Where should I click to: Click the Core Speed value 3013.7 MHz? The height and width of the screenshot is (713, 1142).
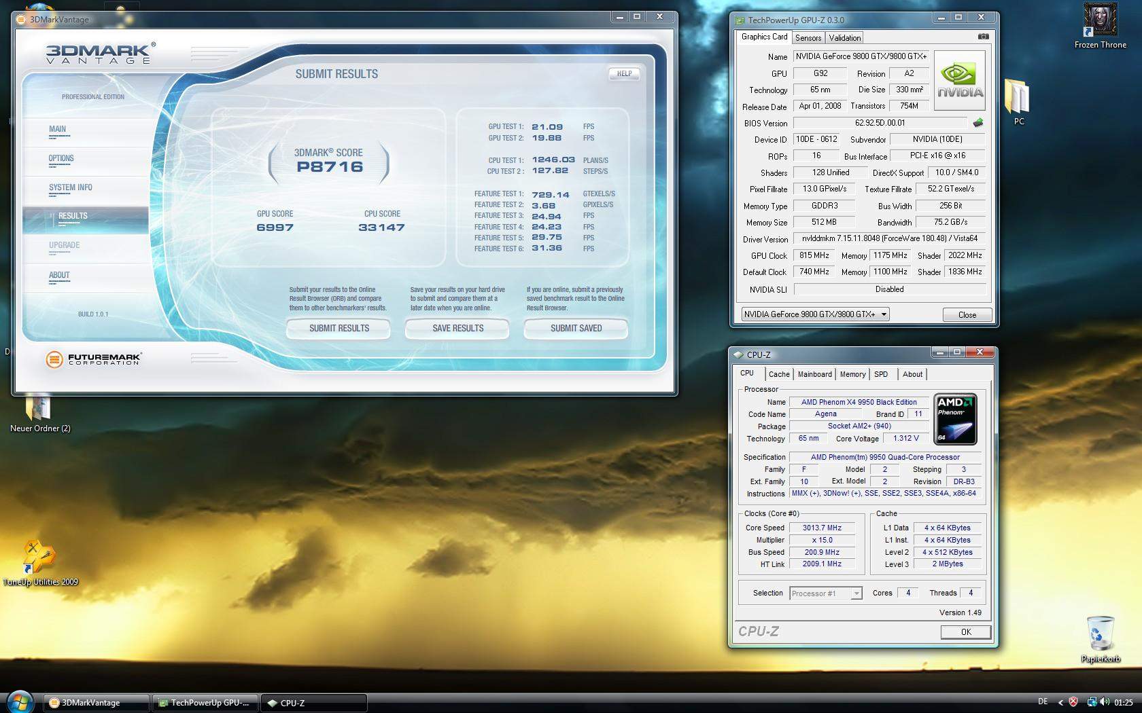[822, 528]
